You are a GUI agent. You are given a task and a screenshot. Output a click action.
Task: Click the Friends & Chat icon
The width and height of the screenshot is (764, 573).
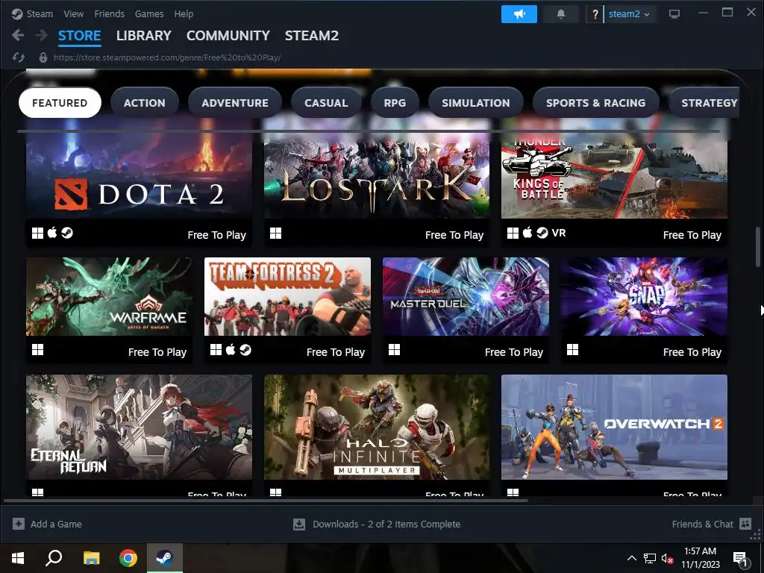pos(745,524)
